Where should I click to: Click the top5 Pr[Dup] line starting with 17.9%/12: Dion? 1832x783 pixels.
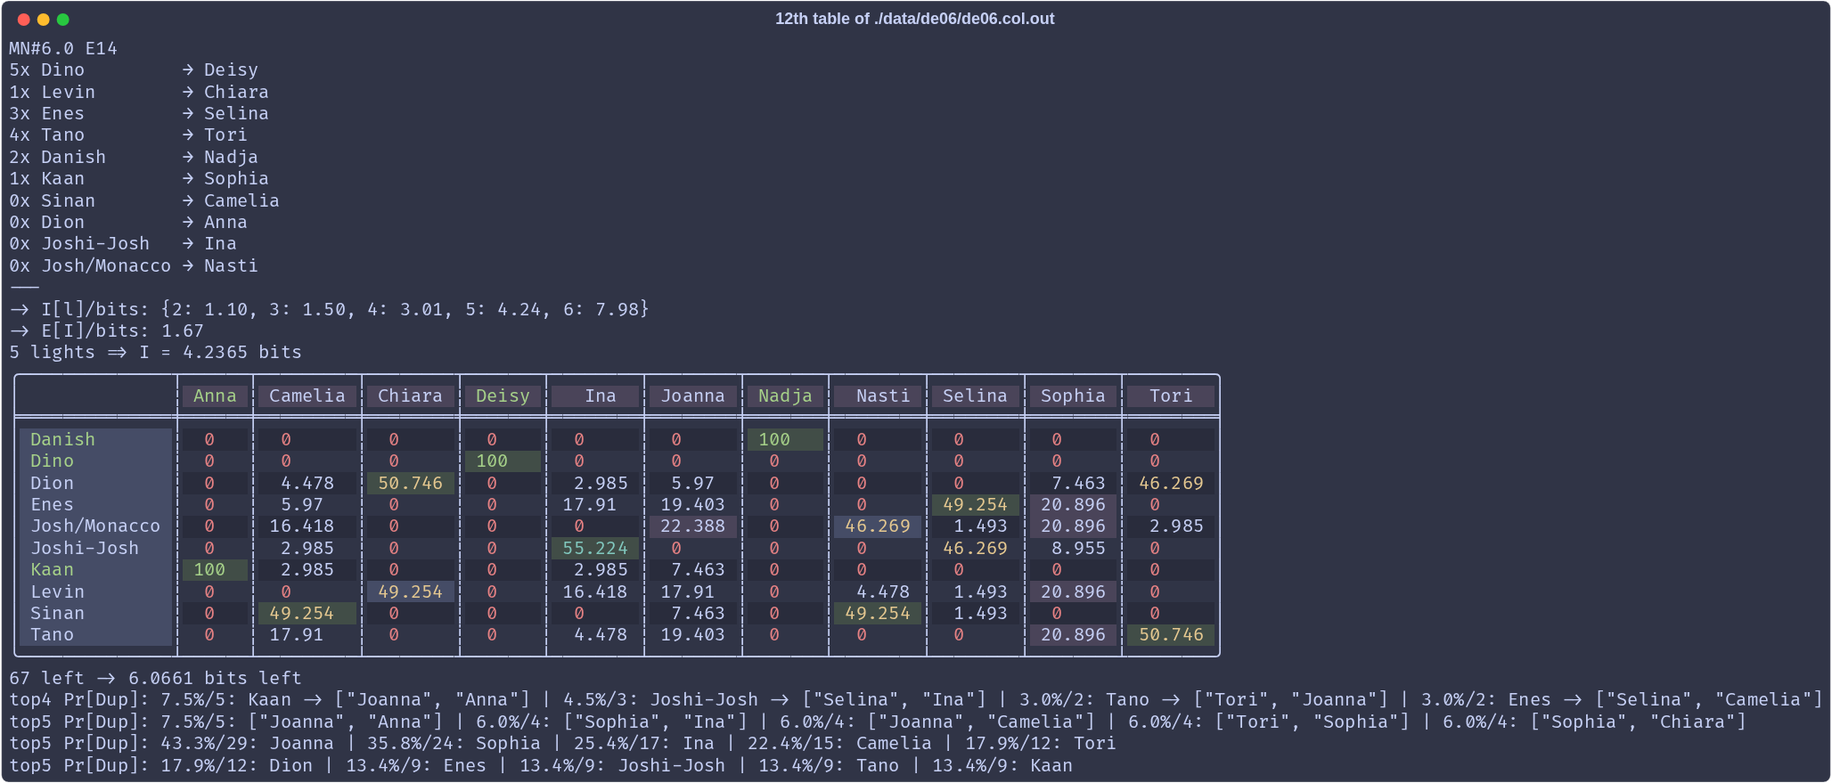tap(541, 766)
